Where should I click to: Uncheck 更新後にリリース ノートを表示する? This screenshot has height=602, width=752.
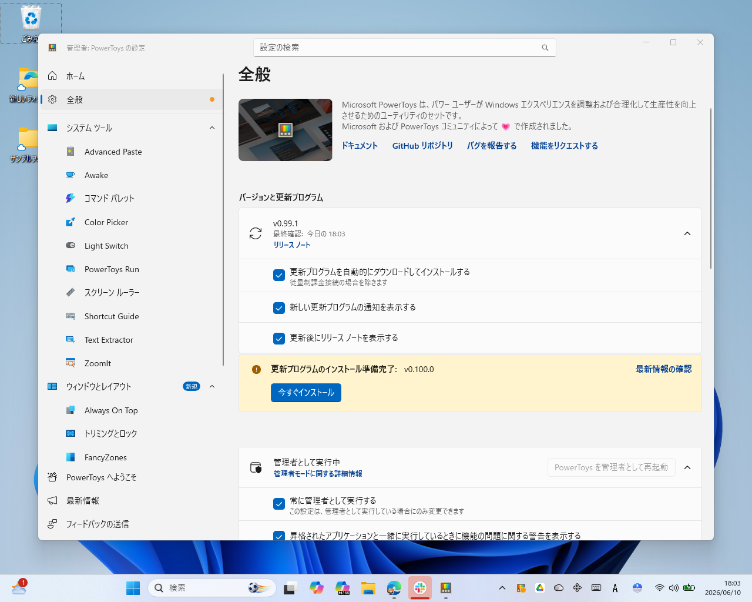(x=279, y=338)
